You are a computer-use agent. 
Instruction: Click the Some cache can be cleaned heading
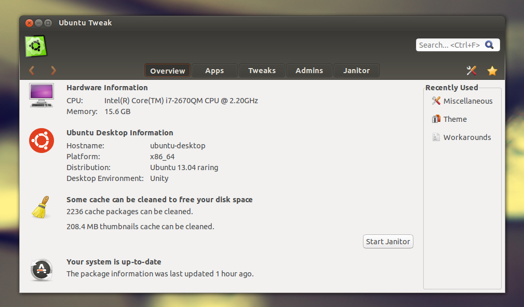159,200
